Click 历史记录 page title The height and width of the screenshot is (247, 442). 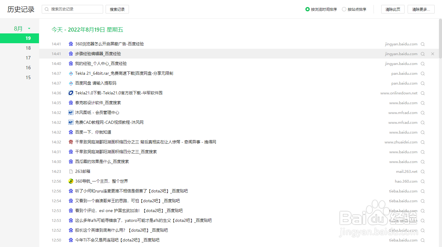(21, 9)
